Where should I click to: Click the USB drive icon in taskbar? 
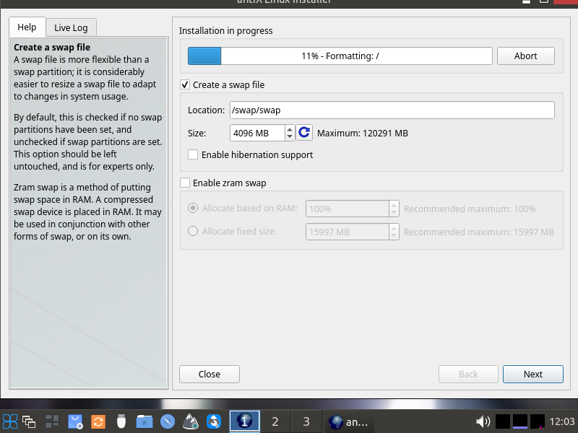point(121,421)
